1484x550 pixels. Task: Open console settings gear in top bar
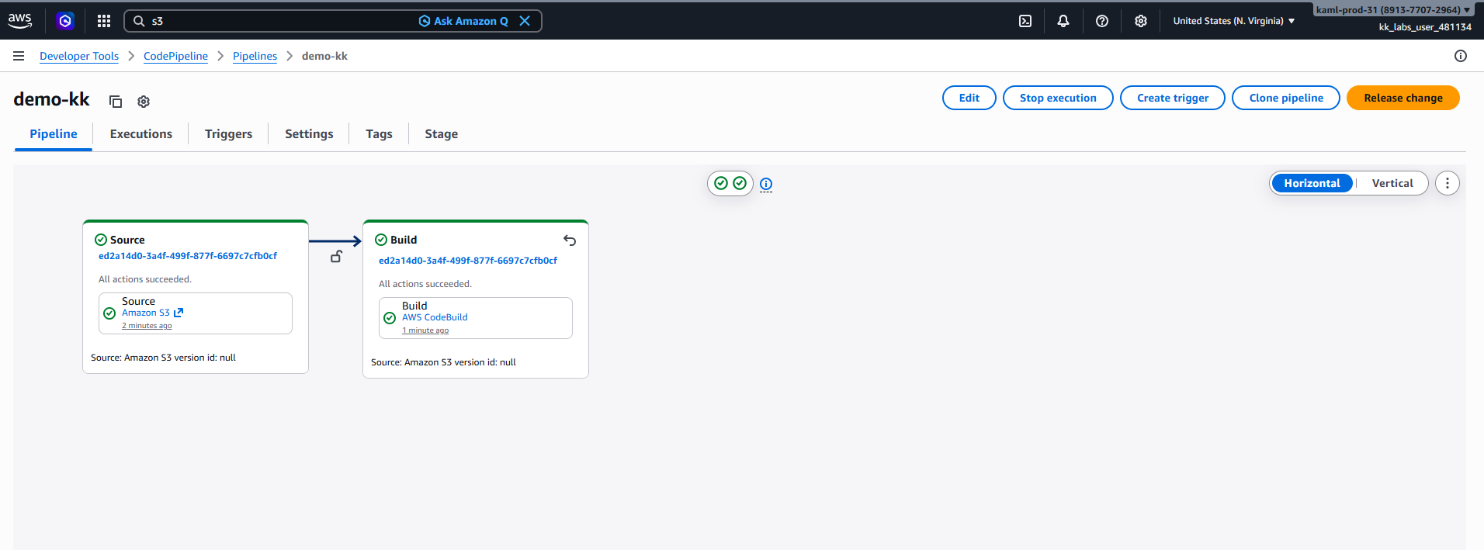pos(1141,21)
